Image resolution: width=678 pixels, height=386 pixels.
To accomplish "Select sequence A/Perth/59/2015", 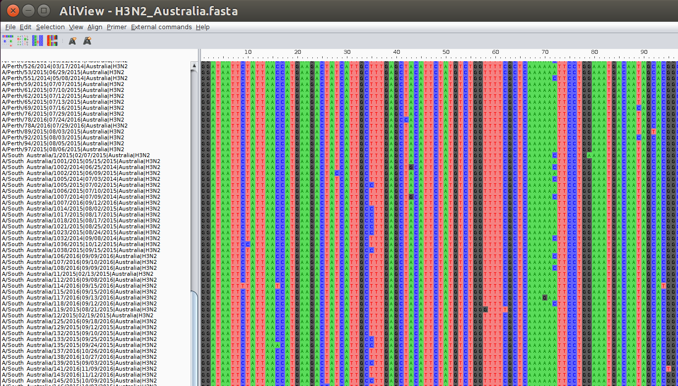I will pyautogui.click(x=63, y=84).
